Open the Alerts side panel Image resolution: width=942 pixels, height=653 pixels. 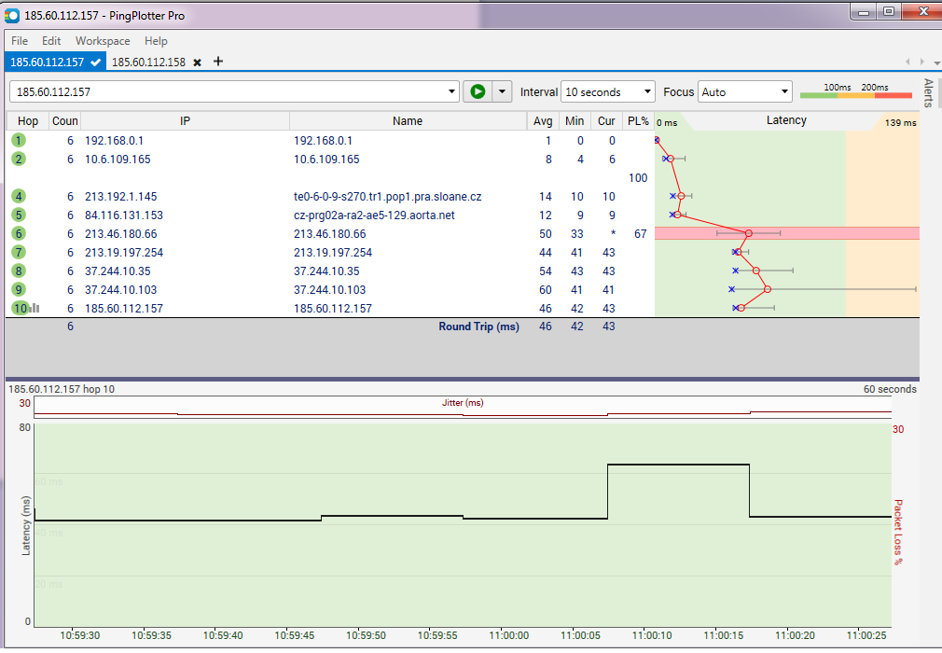click(x=929, y=93)
